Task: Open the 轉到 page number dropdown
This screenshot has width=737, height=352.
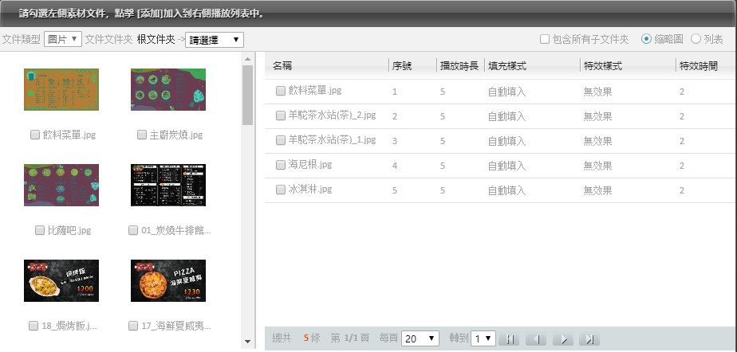Action: tap(484, 338)
